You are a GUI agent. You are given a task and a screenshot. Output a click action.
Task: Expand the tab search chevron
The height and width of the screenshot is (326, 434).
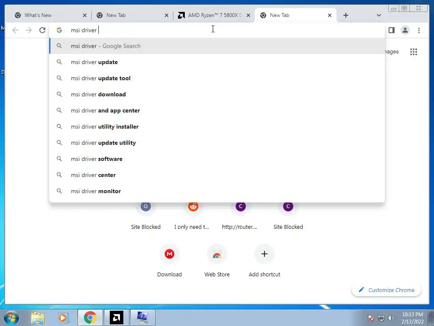point(379,15)
